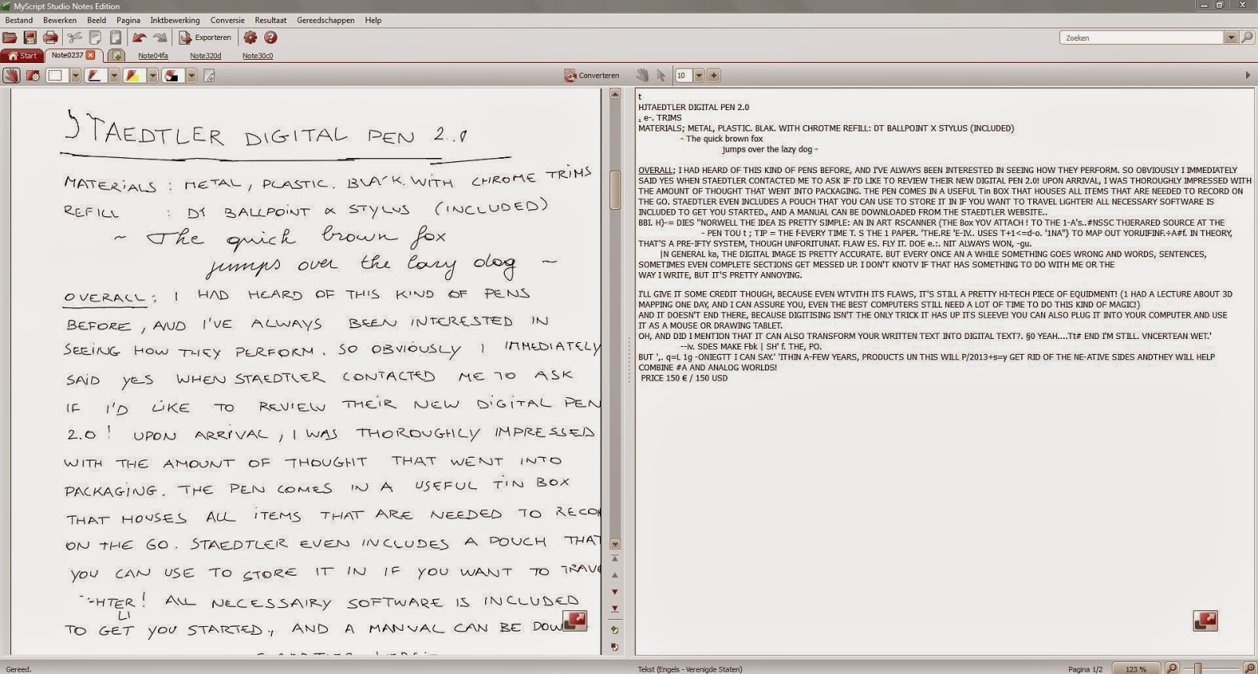The height and width of the screenshot is (674, 1258).
Task: Click the zoom slider handle
Action: (1197, 668)
